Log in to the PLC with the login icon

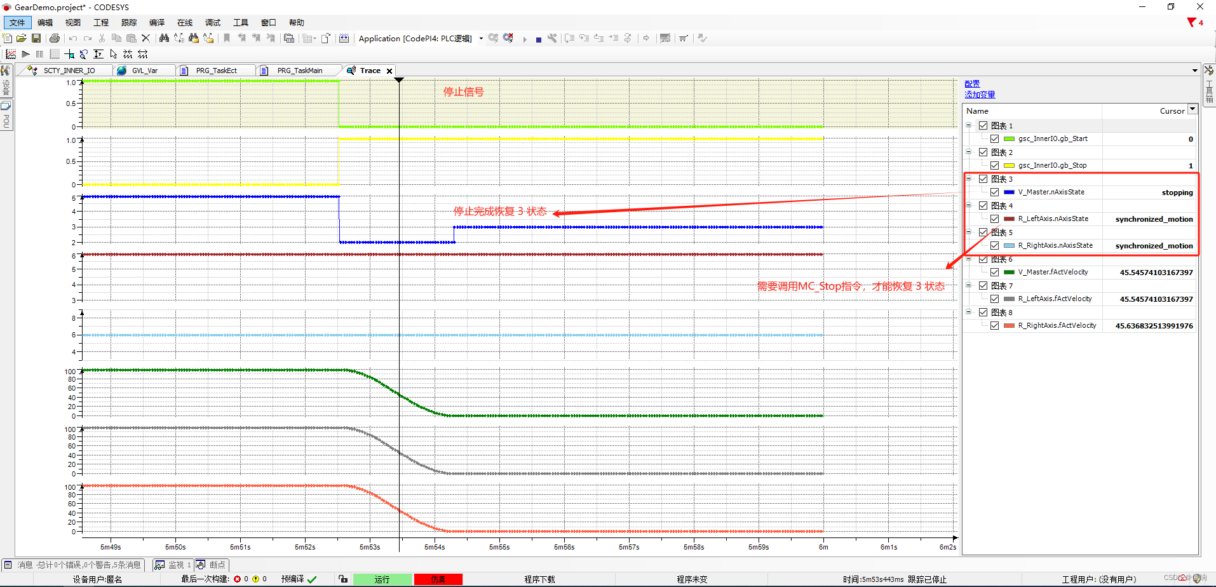493,38
